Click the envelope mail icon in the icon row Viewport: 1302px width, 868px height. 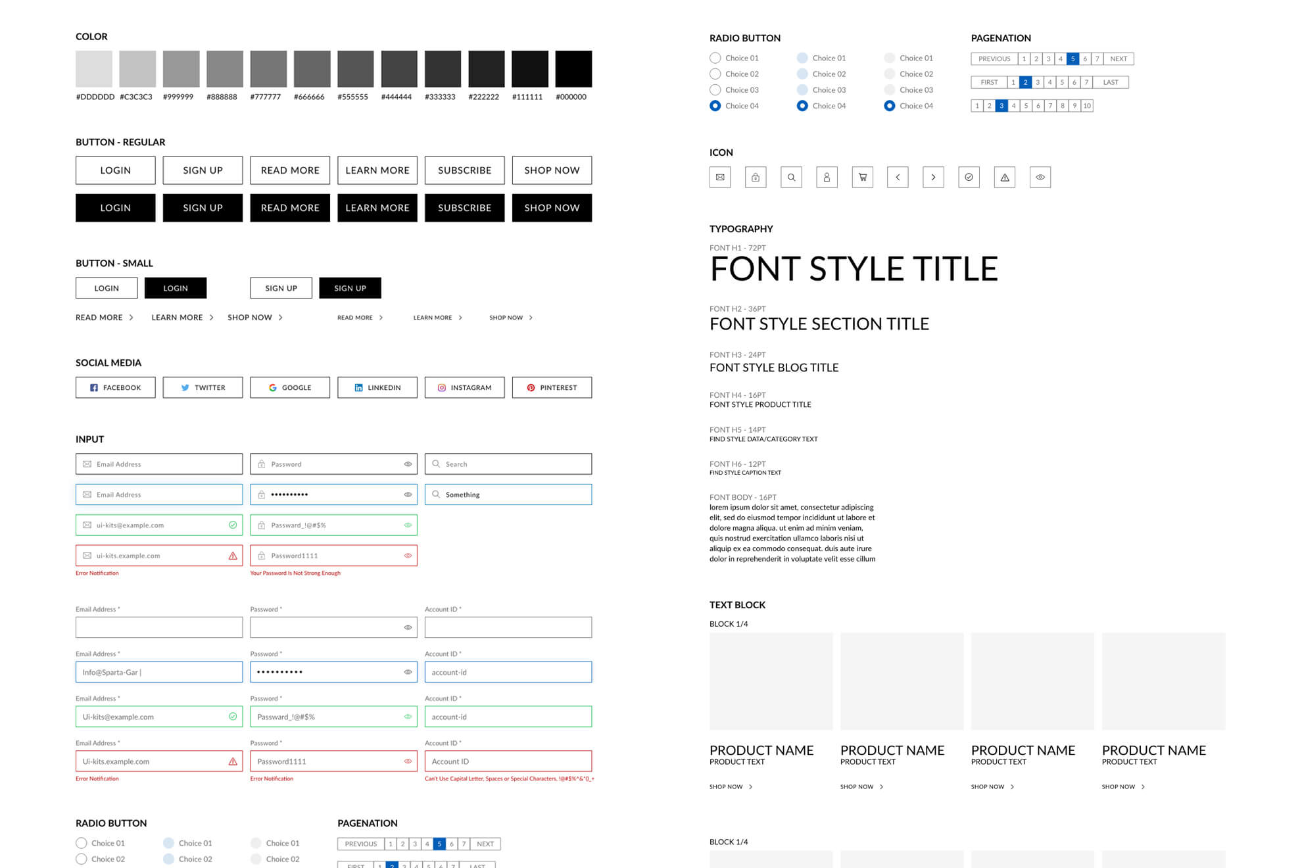[x=720, y=177]
